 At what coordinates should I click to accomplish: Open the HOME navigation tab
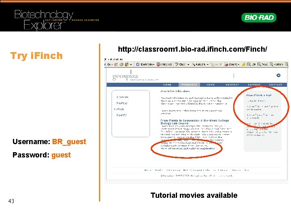coord(167,85)
